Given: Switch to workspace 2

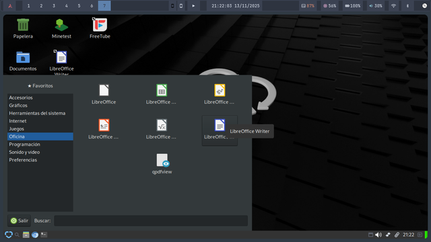Looking at the screenshot, I should 41,6.
